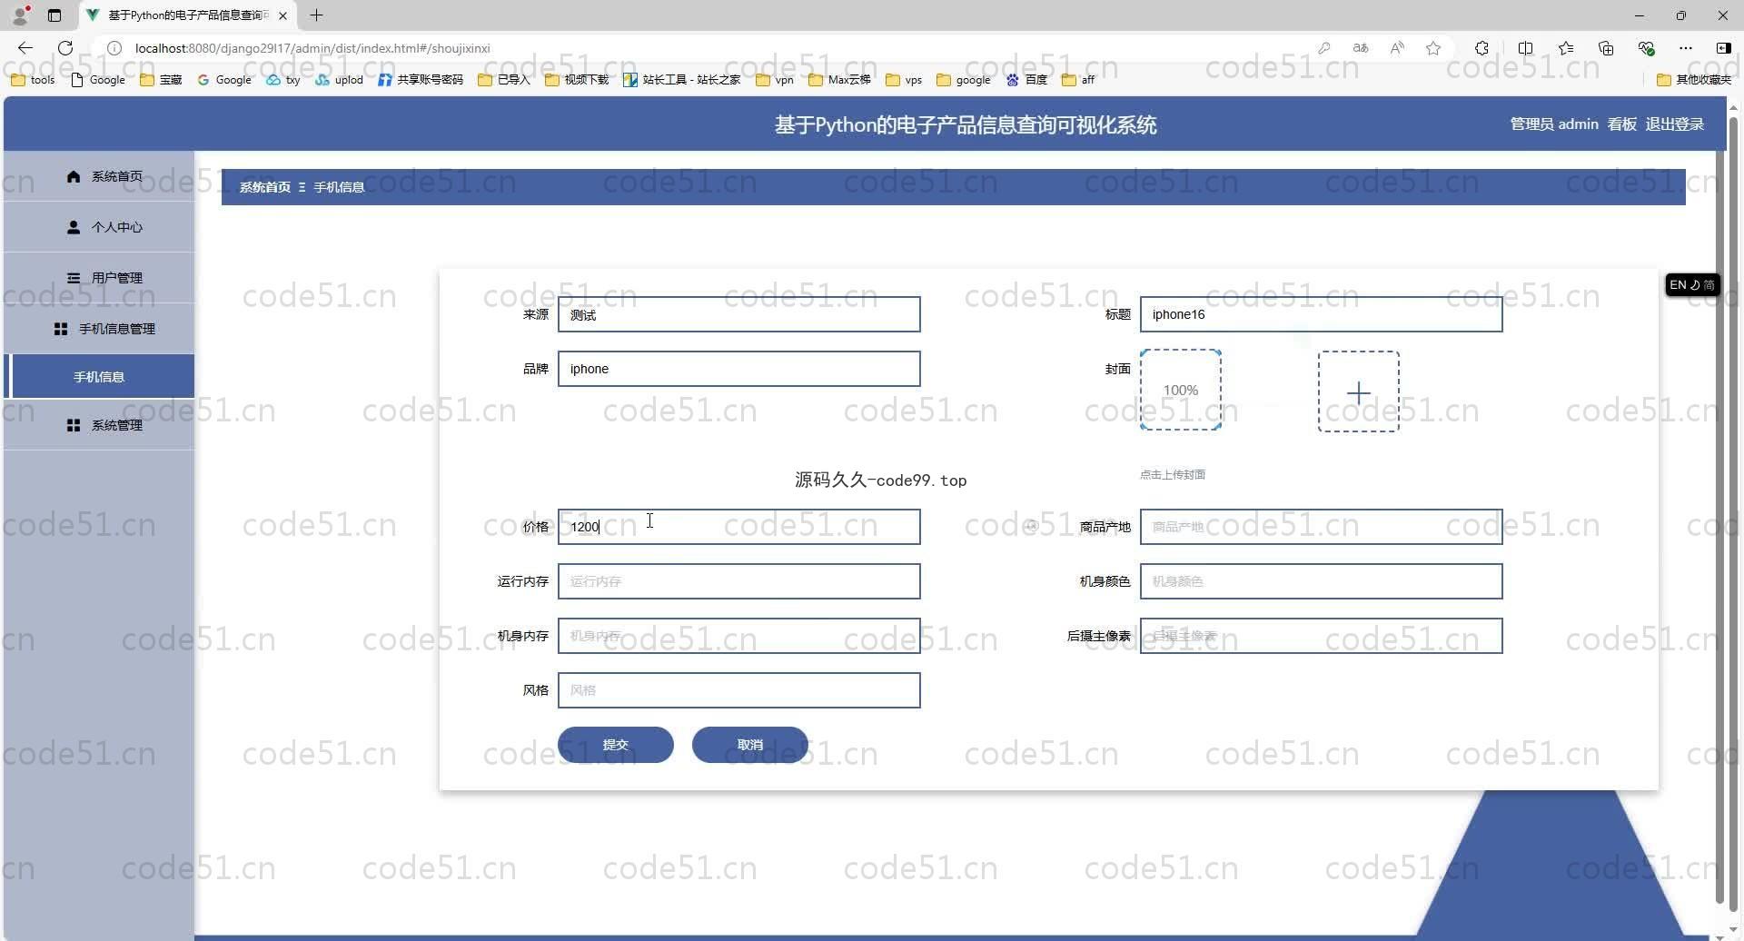Screen dimensions: 1744x941
Task: Focus the 机身颜色 input field
Action: click(1321, 581)
